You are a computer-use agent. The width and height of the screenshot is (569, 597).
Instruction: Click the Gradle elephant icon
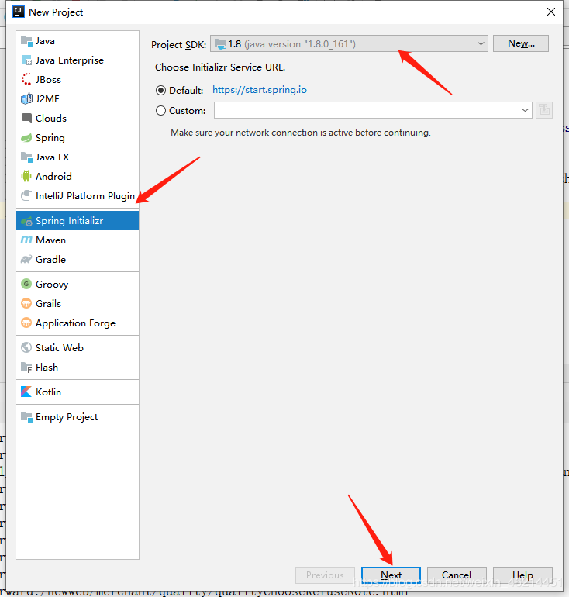[x=26, y=259]
